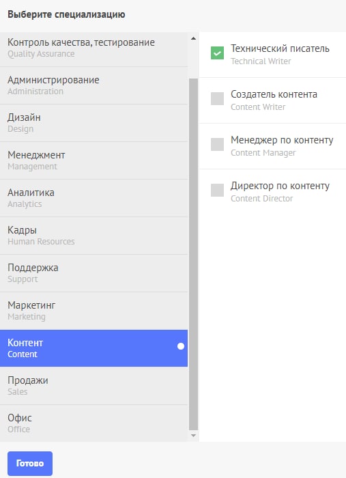Select the highlighted Контент category

[x=93, y=348]
